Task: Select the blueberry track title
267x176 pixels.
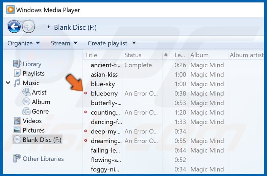Action: [x=104, y=93]
